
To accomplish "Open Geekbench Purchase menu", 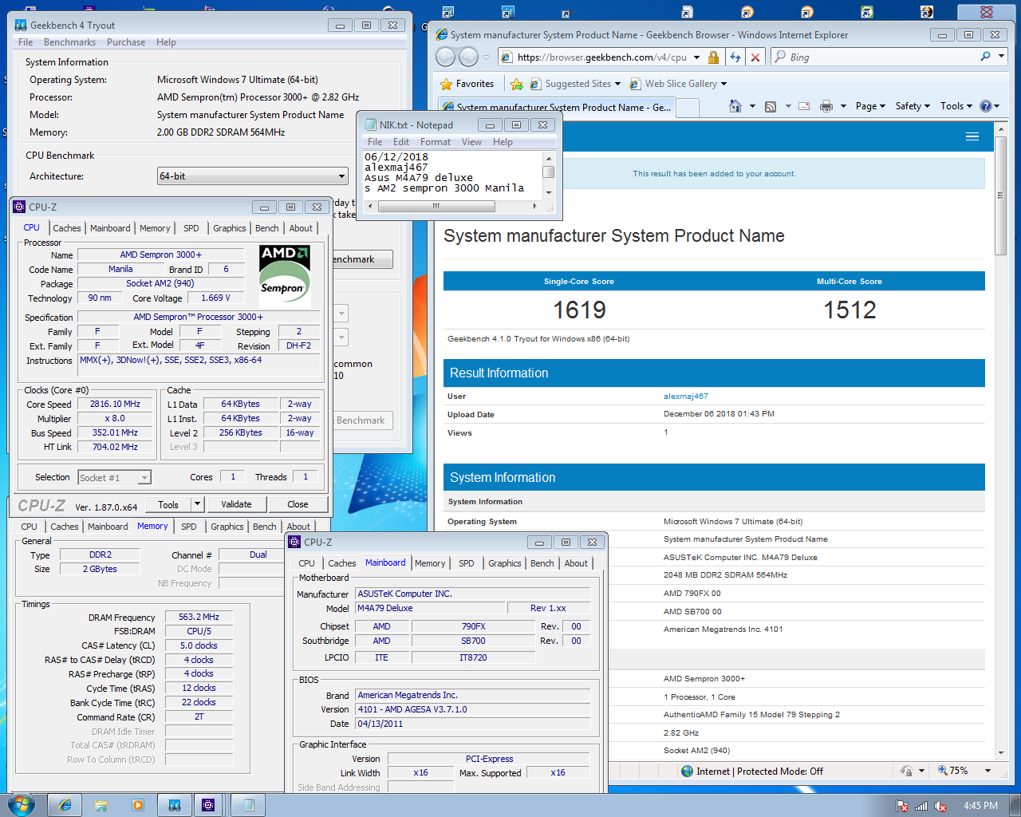I will point(126,42).
